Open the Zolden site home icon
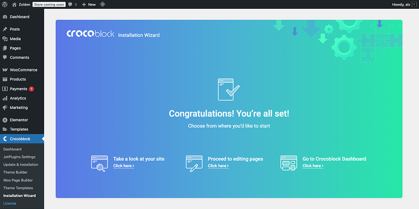The image size is (419, 209). click(x=14, y=4)
